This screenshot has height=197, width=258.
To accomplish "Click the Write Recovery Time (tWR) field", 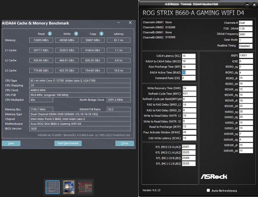I will pos(189,88).
